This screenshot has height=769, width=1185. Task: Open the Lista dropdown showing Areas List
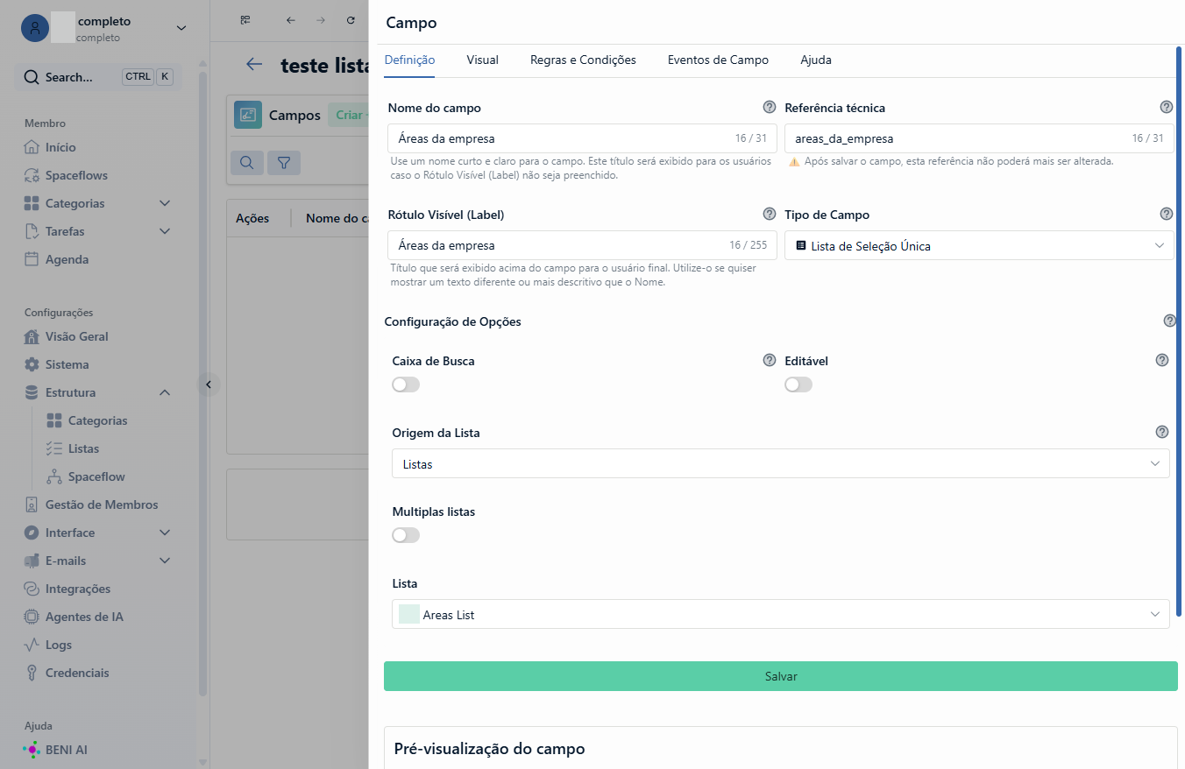780,615
